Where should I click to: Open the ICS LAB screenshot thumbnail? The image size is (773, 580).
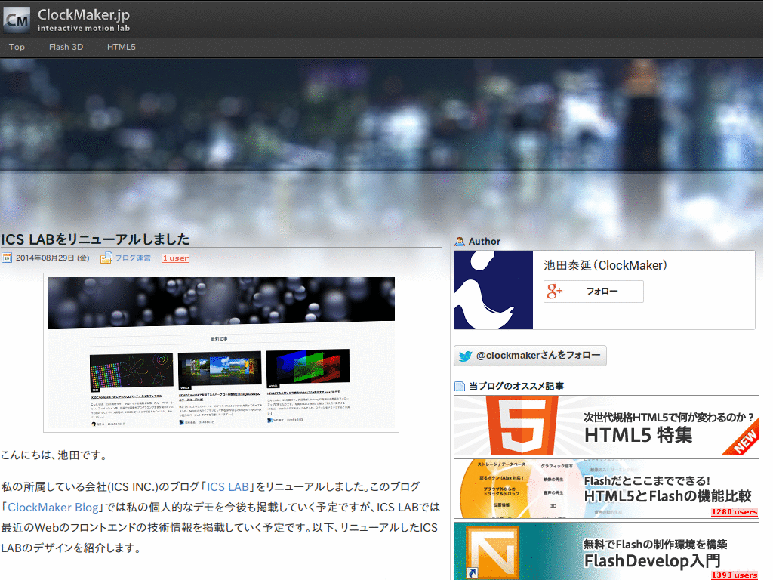pyautogui.click(x=221, y=353)
